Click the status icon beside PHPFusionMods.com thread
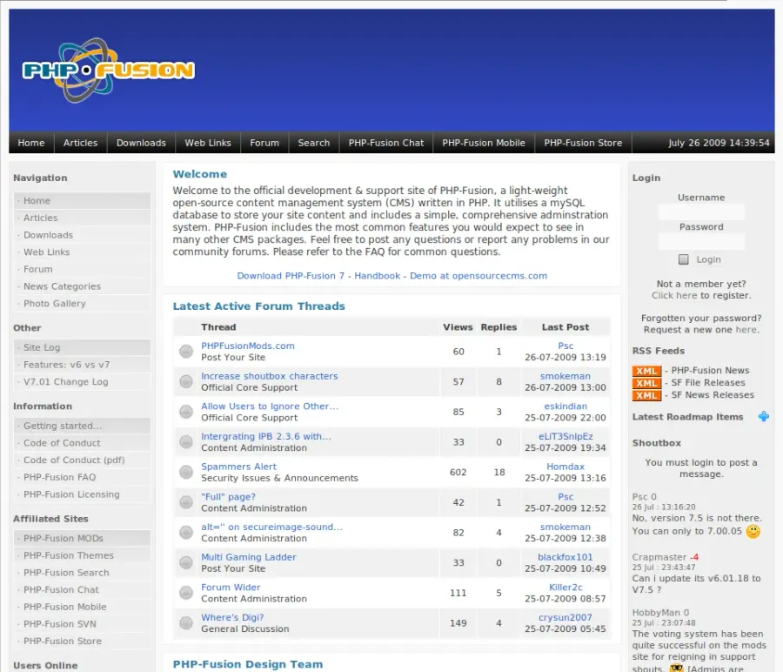The height and width of the screenshot is (672, 783). pyautogui.click(x=186, y=352)
